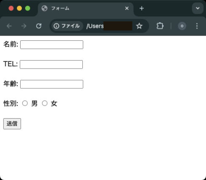Open the profile avatar button

coord(182,26)
